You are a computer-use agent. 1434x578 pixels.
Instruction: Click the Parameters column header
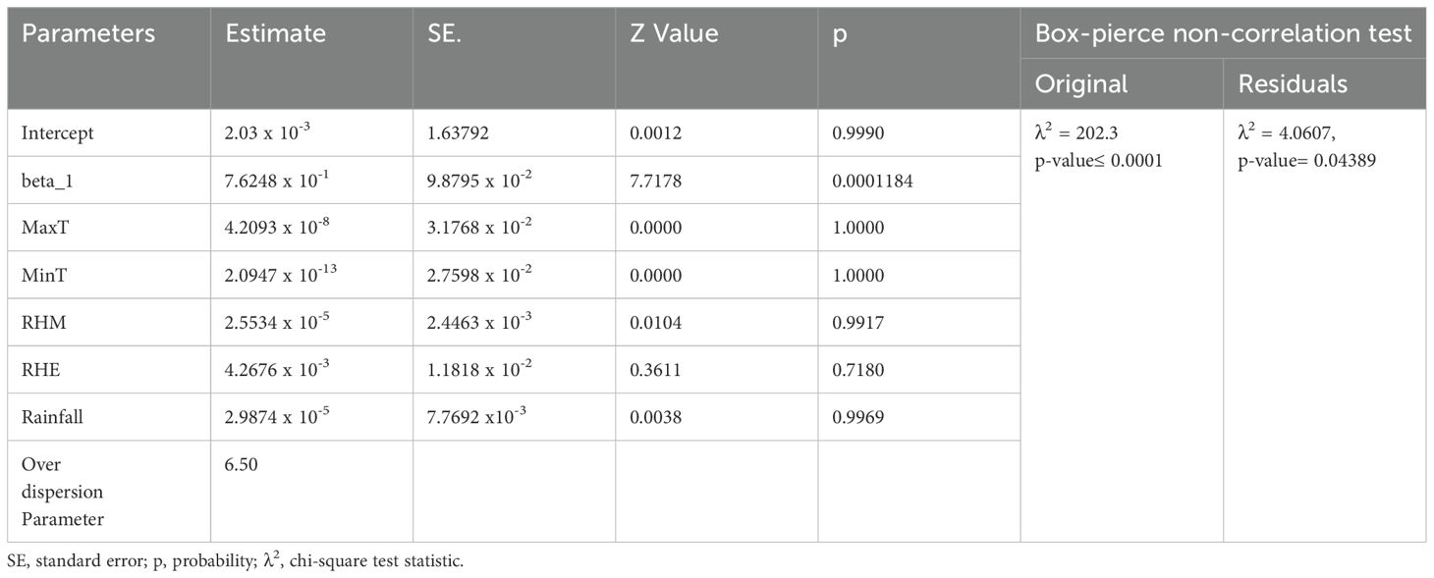(88, 33)
